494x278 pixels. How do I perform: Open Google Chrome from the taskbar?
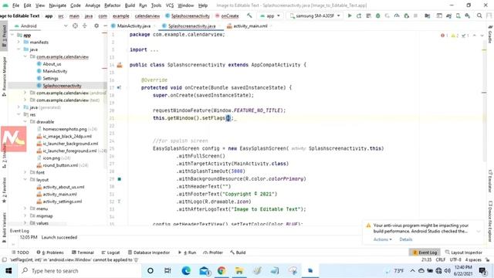[x=222, y=271]
